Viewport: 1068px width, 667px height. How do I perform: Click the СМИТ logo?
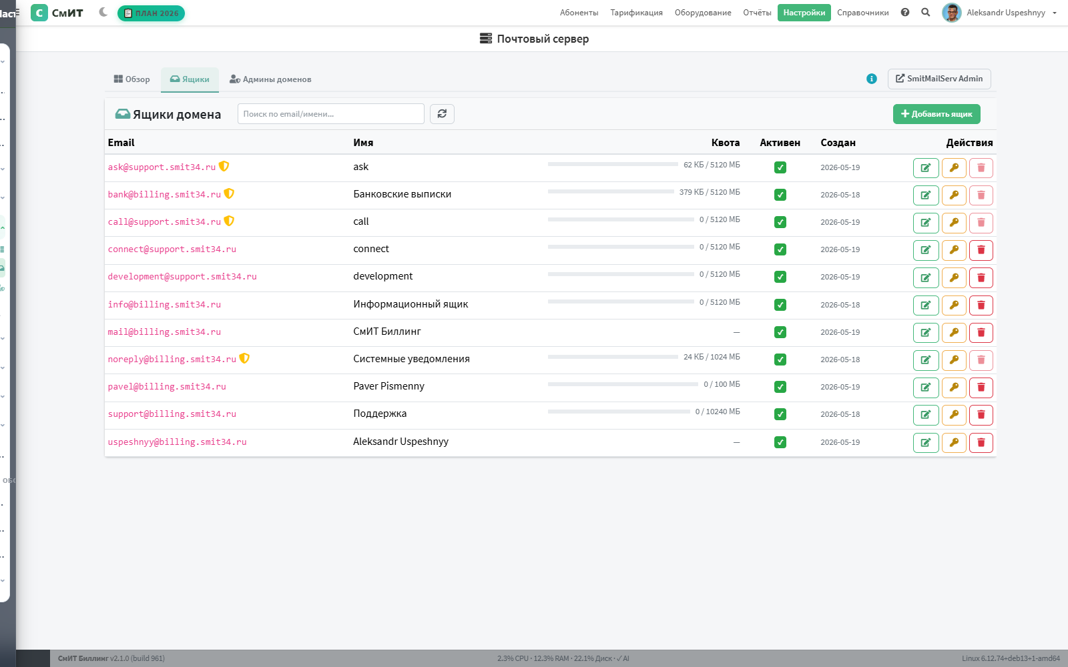(x=57, y=13)
